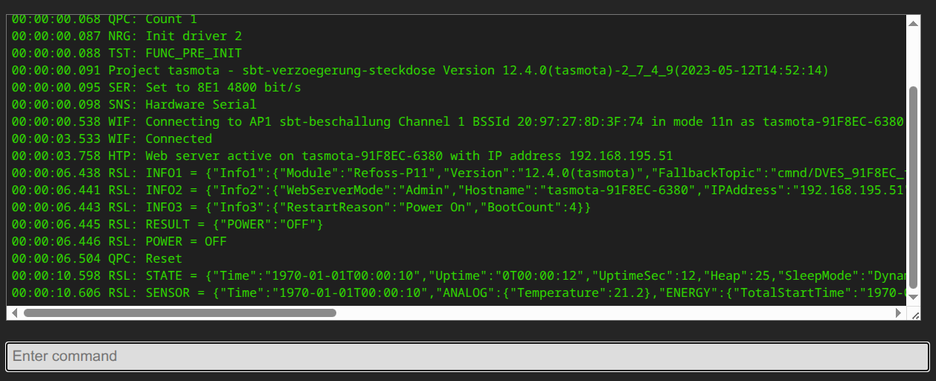Click the horizontal scrollbar right arrow
Screen dimensions: 936x381
[x=899, y=313]
